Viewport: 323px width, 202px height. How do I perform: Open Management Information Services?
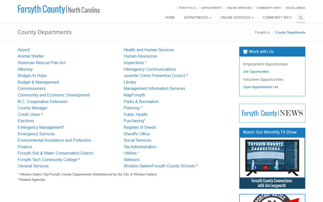coord(154,88)
